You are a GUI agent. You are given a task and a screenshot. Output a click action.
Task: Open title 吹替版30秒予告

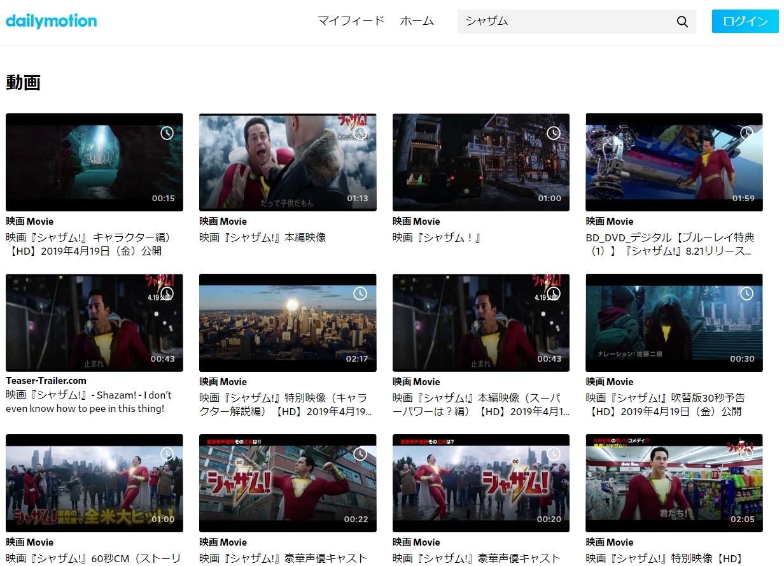[665, 404]
